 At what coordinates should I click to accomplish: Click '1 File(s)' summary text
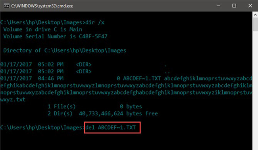62,107
